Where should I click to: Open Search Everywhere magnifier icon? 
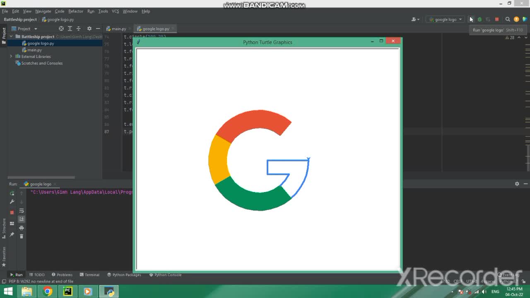(508, 19)
